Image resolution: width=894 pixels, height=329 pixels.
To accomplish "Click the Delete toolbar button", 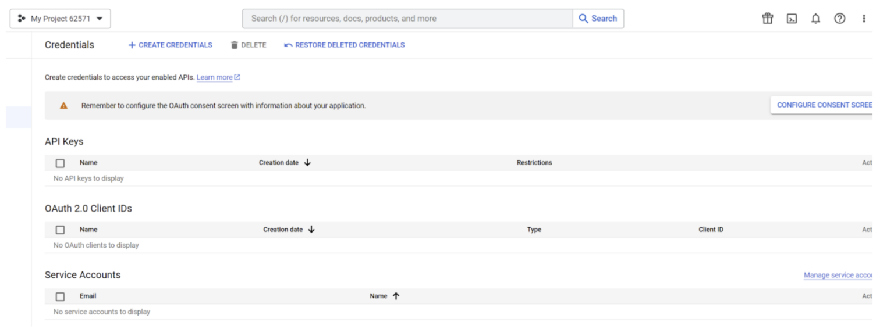I will pos(249,45).
